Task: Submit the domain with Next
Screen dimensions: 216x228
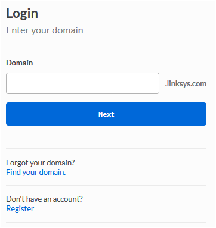Action: coord(106,114)
